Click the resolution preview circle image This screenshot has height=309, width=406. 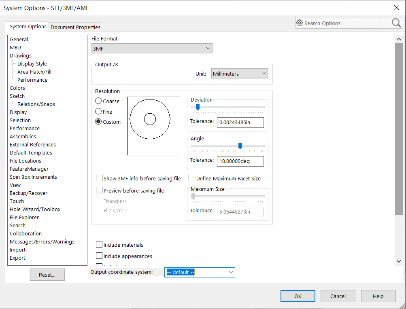[x=153, y=126]
